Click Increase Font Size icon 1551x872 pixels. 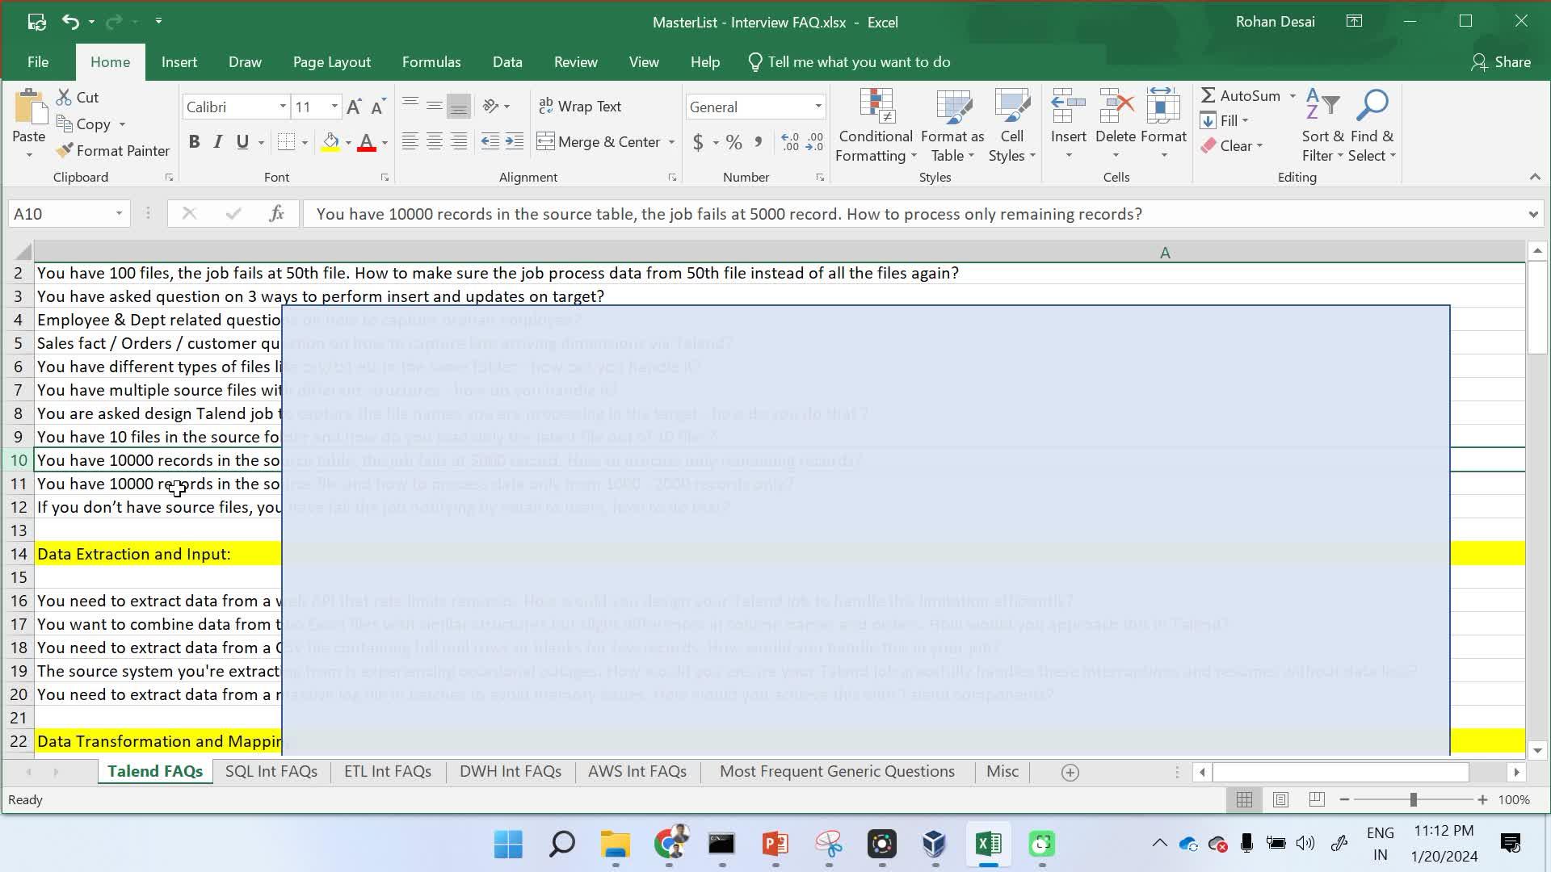(354, 107)
